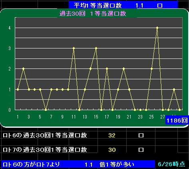
Task: Click the label ロト6の過去30回1等当選口数
Action: [45, 135]
